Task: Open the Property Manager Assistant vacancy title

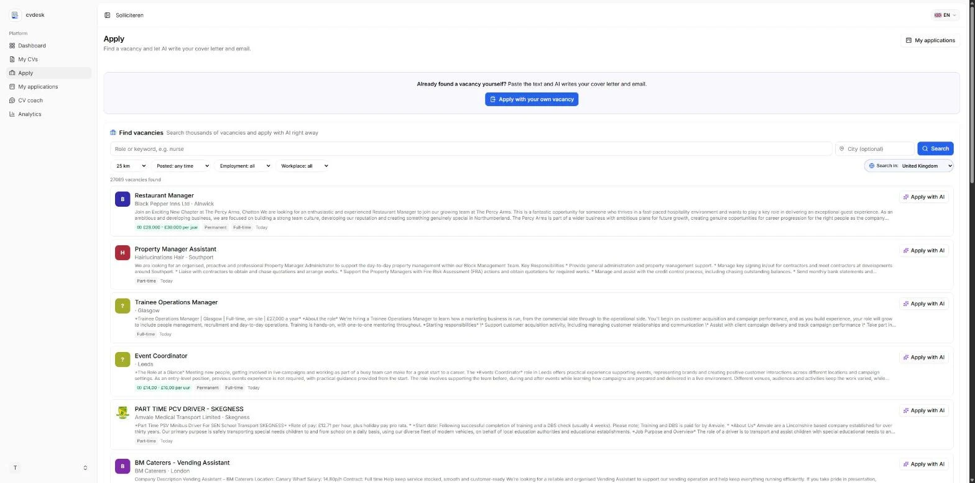Action: coord(175,250)
